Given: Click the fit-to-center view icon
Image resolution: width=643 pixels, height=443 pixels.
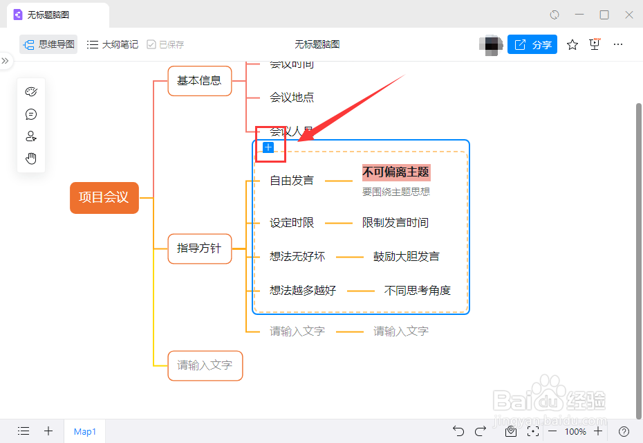Looking at the screenshot, I should pyautogui.click(x=533, y=431).
